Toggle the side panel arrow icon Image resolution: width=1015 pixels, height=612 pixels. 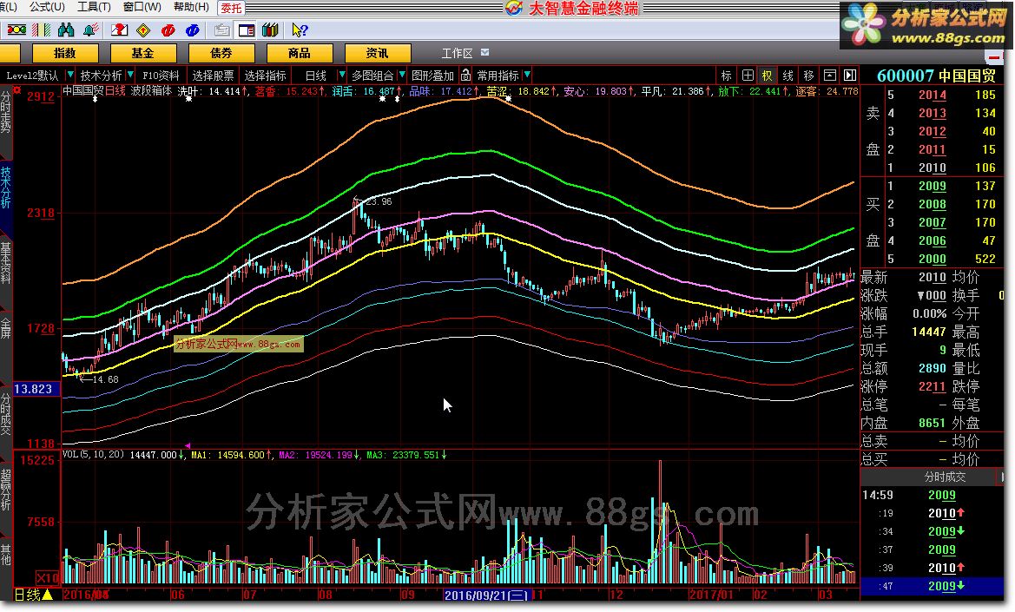[x=850, y=76]
